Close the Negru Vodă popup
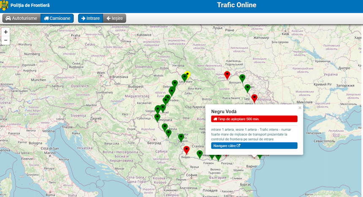This screenshot has width=363, height=197. pyautogui.click(x=300, y=108)
